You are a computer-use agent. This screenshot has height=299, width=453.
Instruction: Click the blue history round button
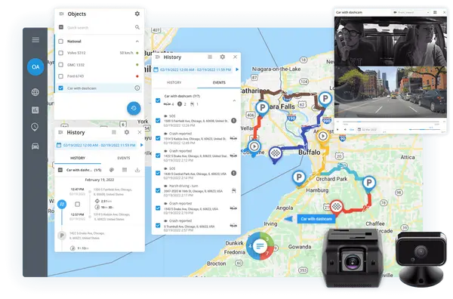point(134,108)
